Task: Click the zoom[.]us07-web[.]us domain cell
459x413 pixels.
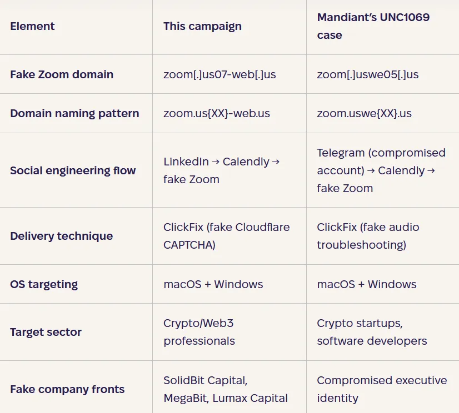Action: [x=219, y=74]
